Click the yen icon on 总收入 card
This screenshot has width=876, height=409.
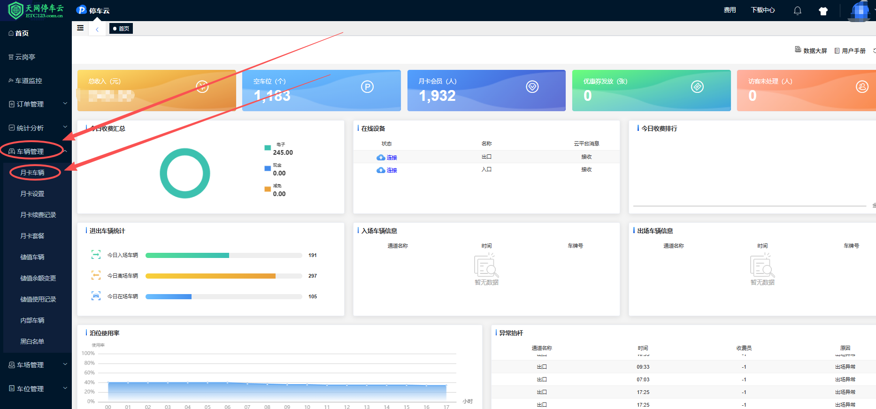[202, 86]
